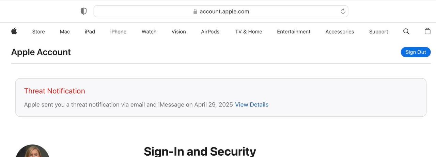Open the Store menu

[38, 32]
